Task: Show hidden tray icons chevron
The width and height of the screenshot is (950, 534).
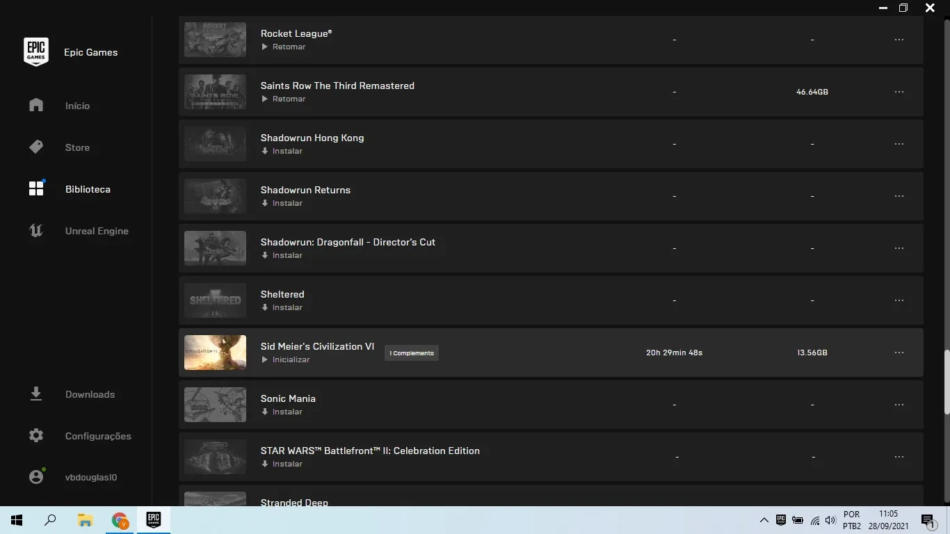Action: 764,520
